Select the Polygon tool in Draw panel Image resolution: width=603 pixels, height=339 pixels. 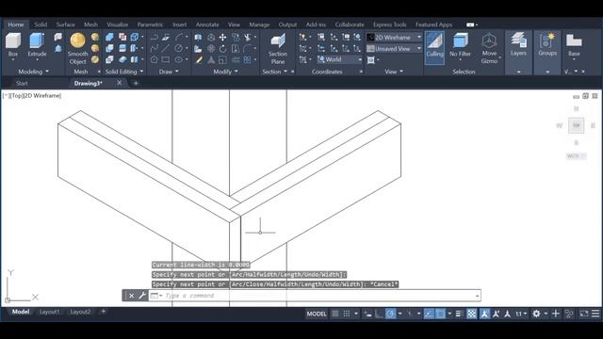[154, 59]
